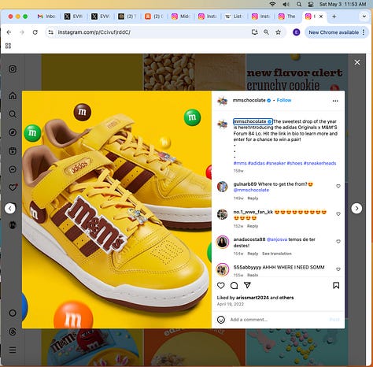Open Wi-Fi status in the macOS menu bar
373x367 pixels.
[272, 4]
